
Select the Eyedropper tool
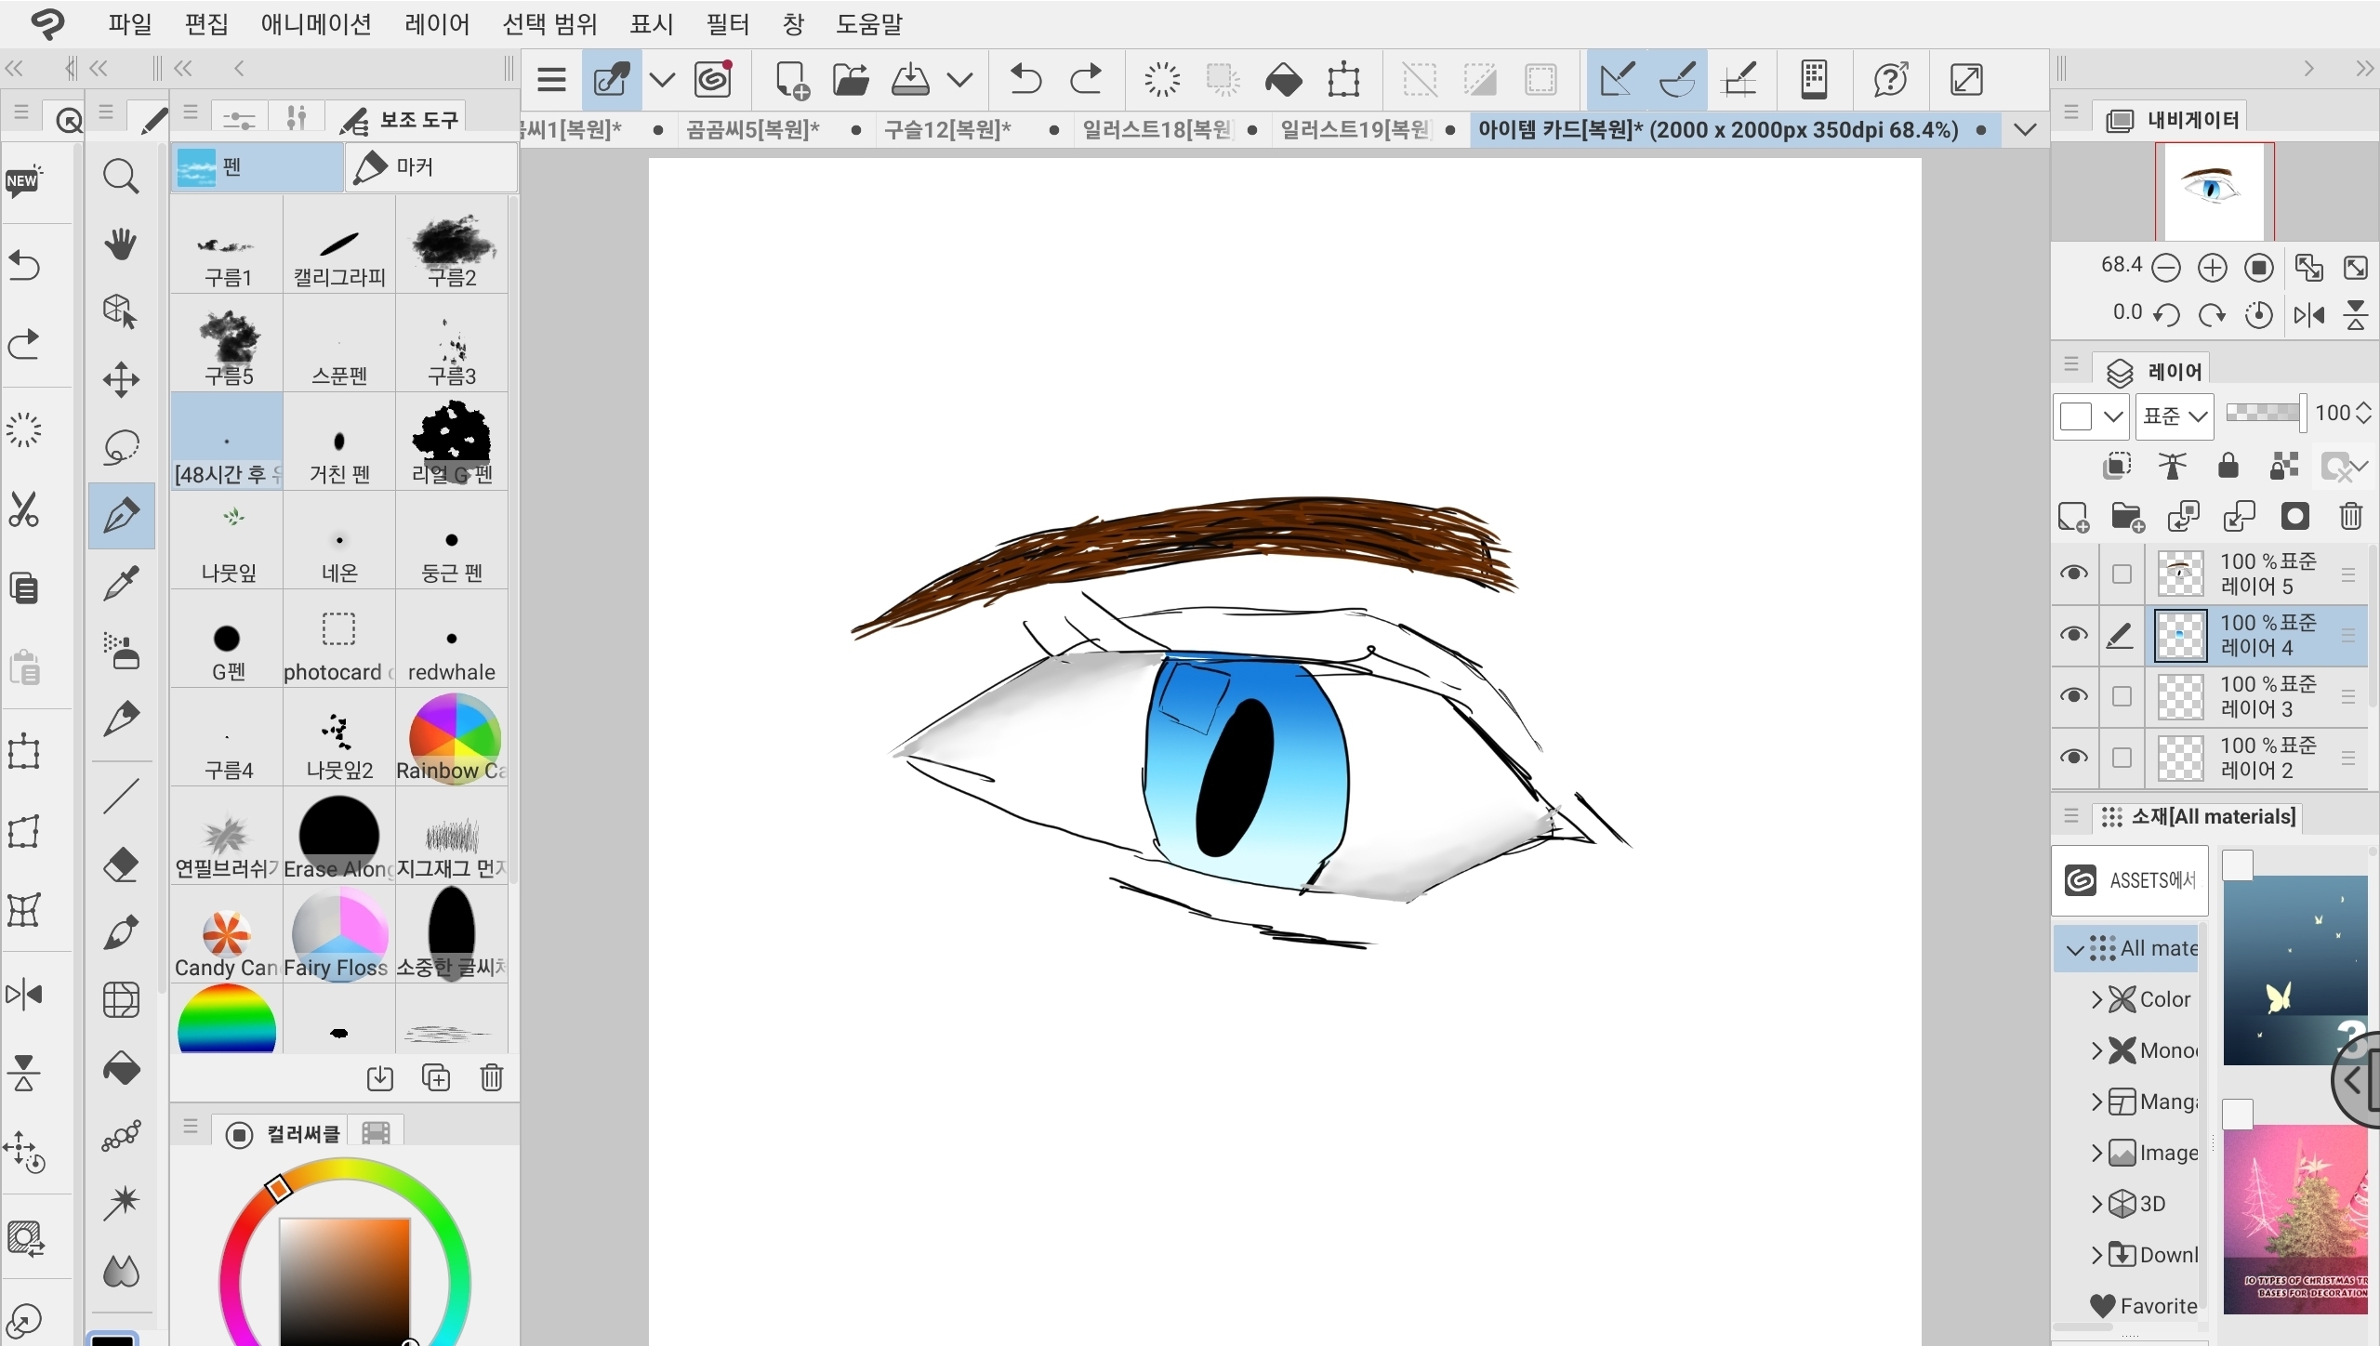pyautogui.click(x=121, y=584)
